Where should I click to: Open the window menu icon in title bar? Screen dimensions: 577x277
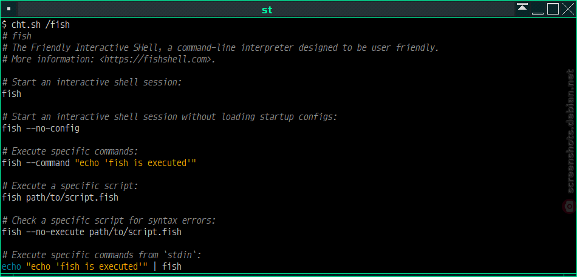pos(9,9)
